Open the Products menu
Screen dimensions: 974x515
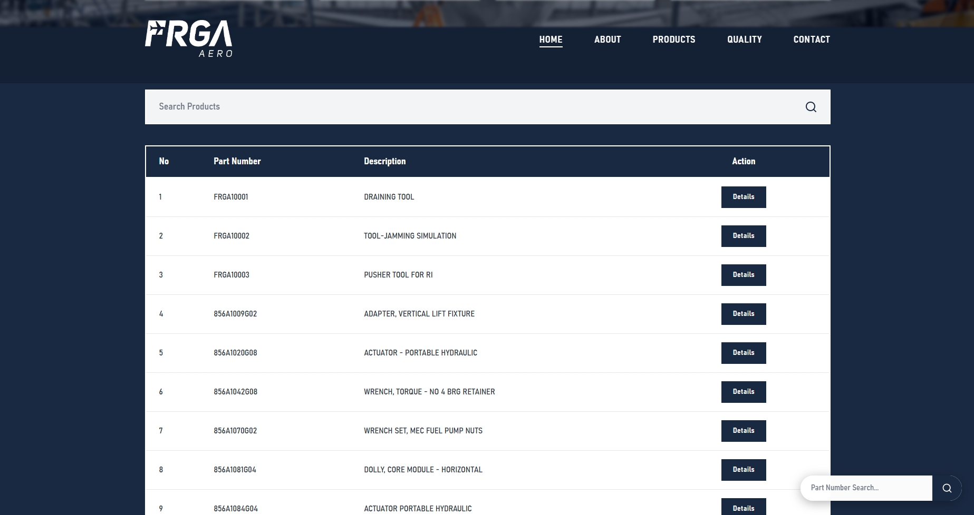coord(673,39)
